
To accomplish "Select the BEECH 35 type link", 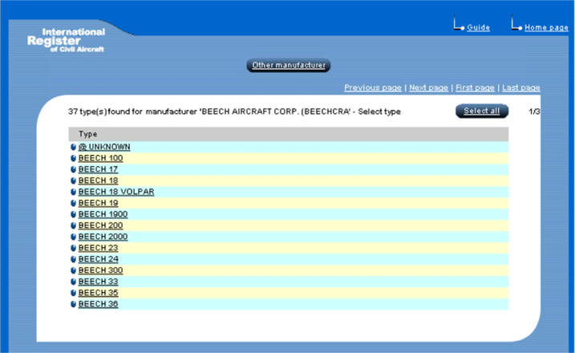I will tap(98, 293).
